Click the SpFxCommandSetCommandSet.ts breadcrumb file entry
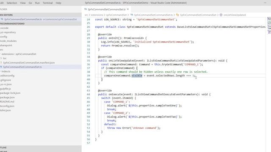This screenshot has height=152, width=271. [x=153, y=15]
